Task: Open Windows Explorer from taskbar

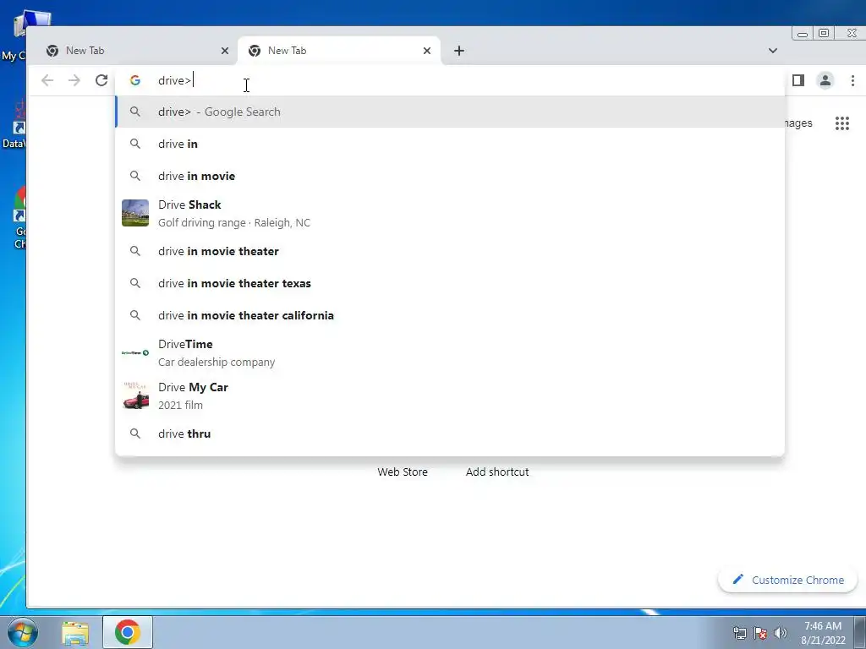Action: point(75,633)
